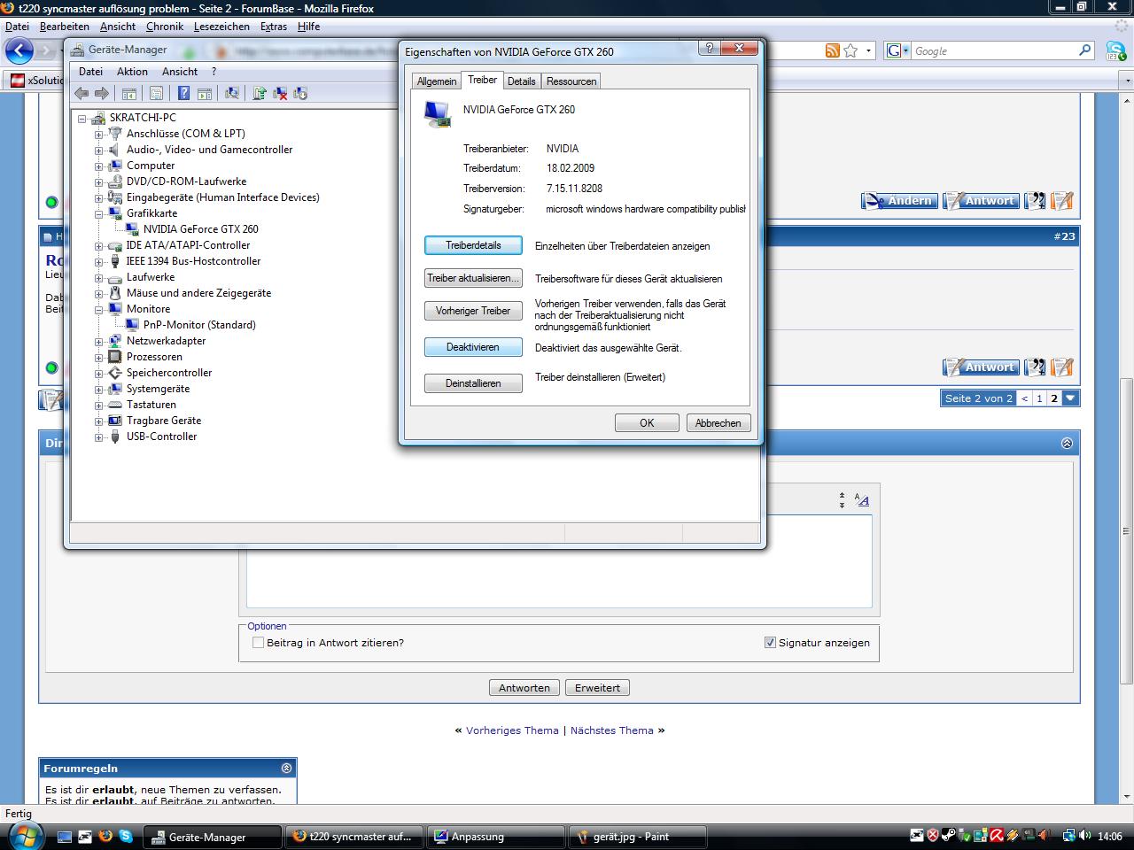Open the 'Vorheriges Thema' link
The image size is (1134, 850).
point(512,730)
